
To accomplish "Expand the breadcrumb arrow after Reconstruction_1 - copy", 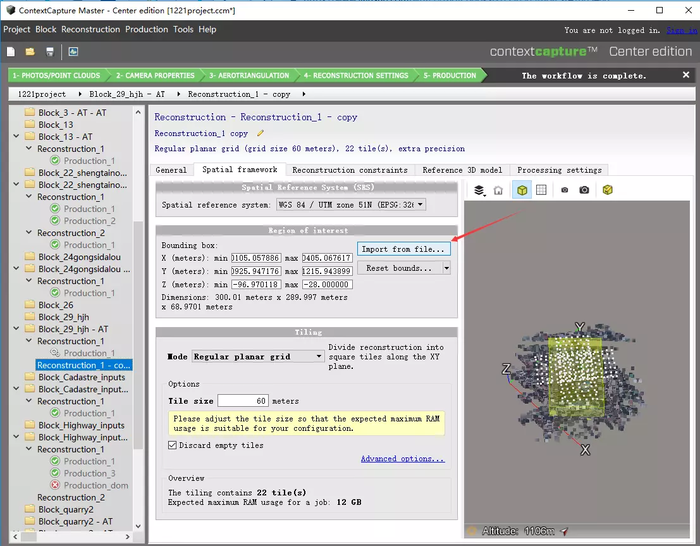I will pos(304,94).
